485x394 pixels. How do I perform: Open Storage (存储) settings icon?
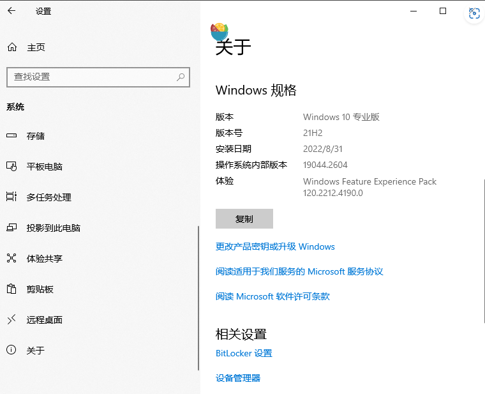[x=11, y=136]
